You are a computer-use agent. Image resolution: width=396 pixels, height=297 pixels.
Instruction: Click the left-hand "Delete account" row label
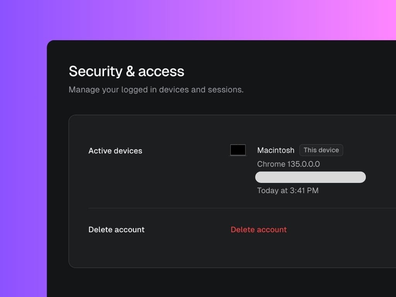pyautogui.click(x=116, y=229)
